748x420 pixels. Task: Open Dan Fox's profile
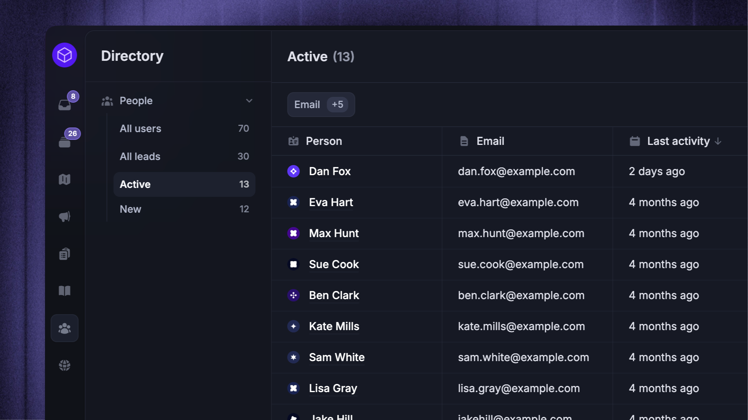(330, 171)
